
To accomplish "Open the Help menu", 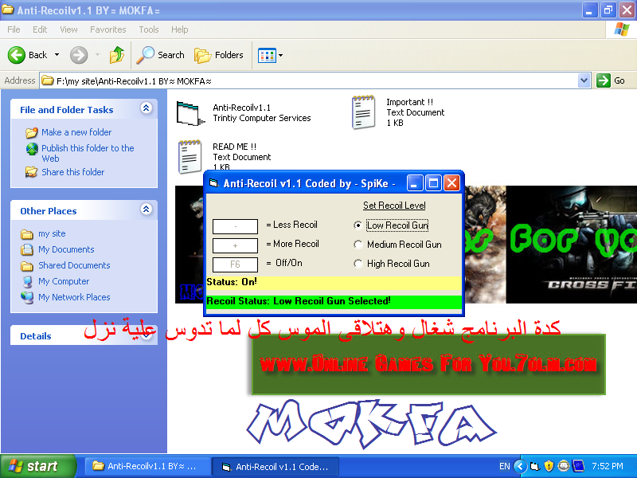I will click(x=180, y=29).
